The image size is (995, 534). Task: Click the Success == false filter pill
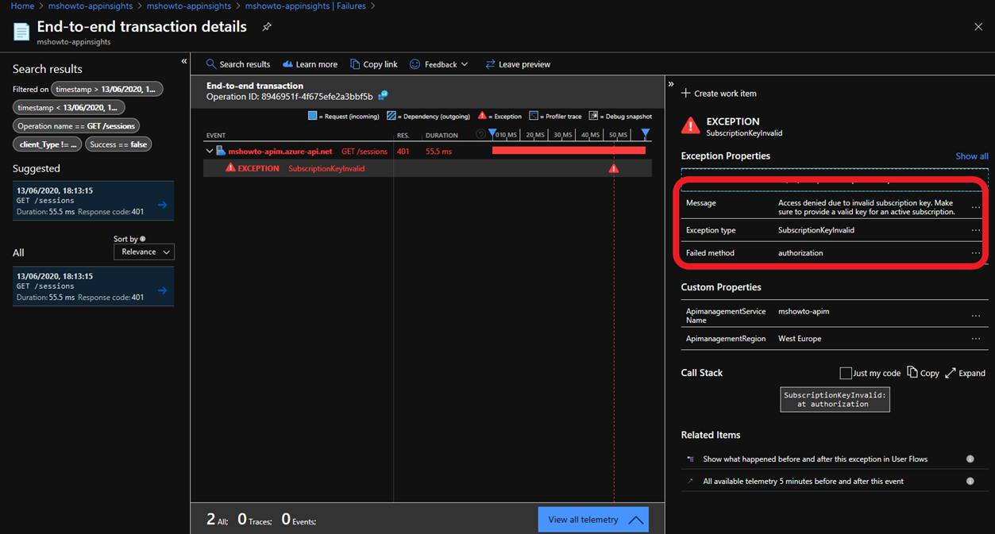[118, 144]
